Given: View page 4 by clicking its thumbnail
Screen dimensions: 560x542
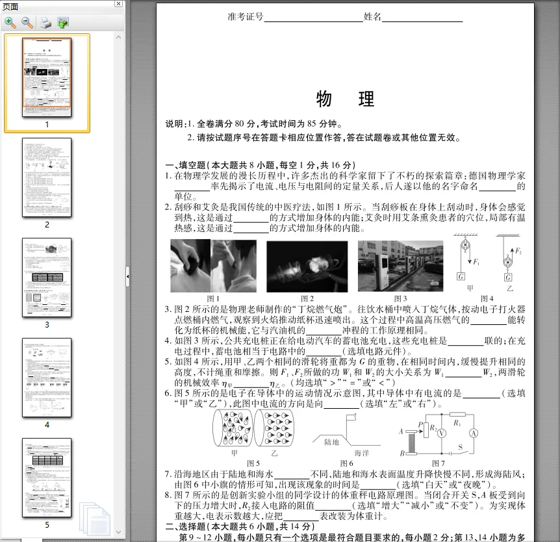Looking at the screenshot, I should tap(47, 376).
